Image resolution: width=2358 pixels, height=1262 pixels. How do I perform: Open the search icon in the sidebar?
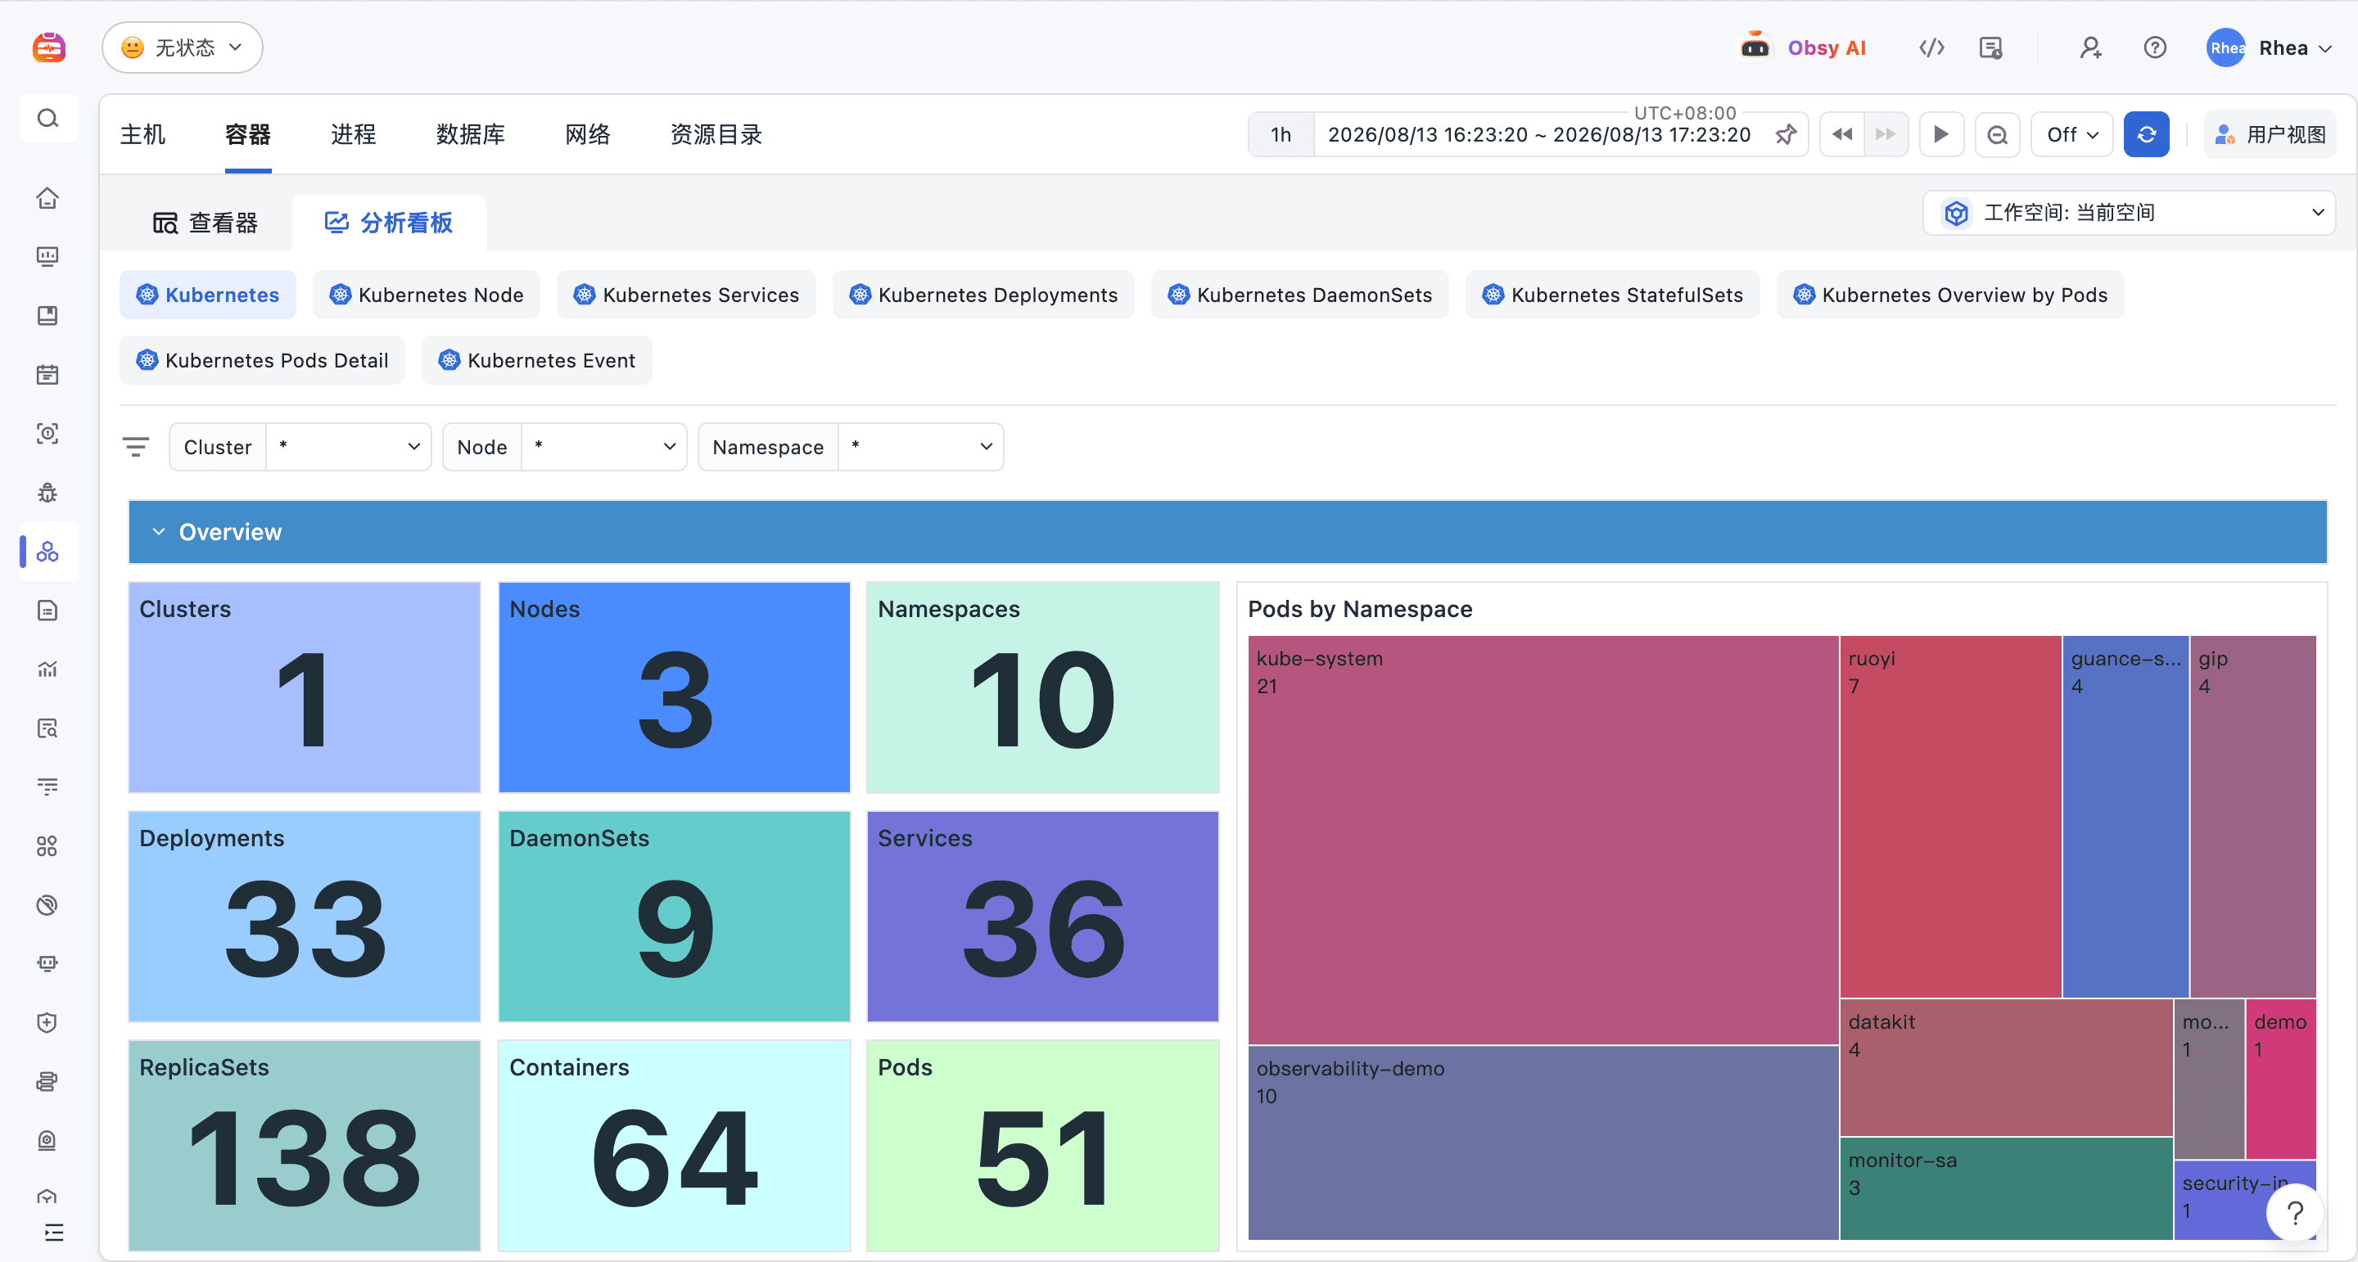[47, 118]
